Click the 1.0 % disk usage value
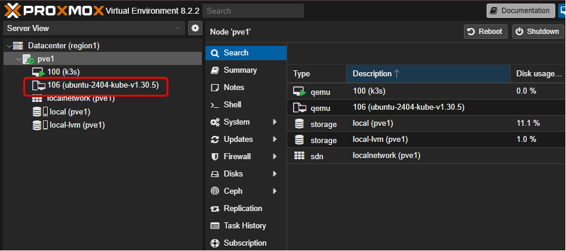 (526, 139)
